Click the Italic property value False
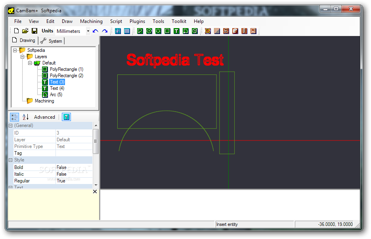The image size is (371, 239). coord(74,174)
